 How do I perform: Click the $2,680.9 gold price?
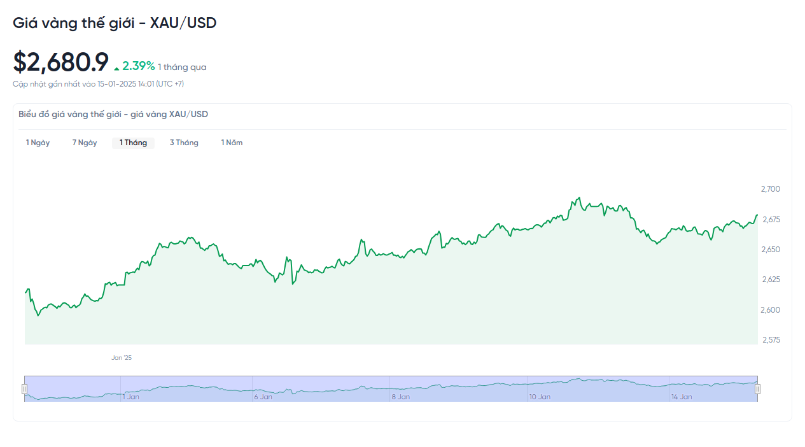[x=61, y=62]
